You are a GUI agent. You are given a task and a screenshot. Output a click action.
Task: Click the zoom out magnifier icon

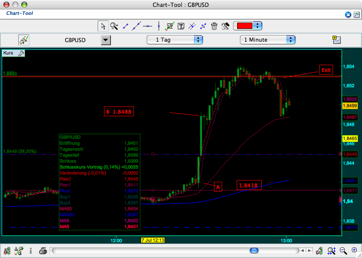343,250
